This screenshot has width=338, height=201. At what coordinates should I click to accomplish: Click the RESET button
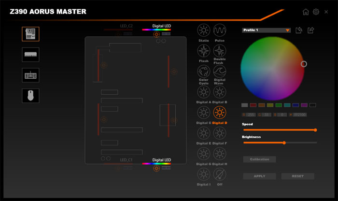coord(297,176)
